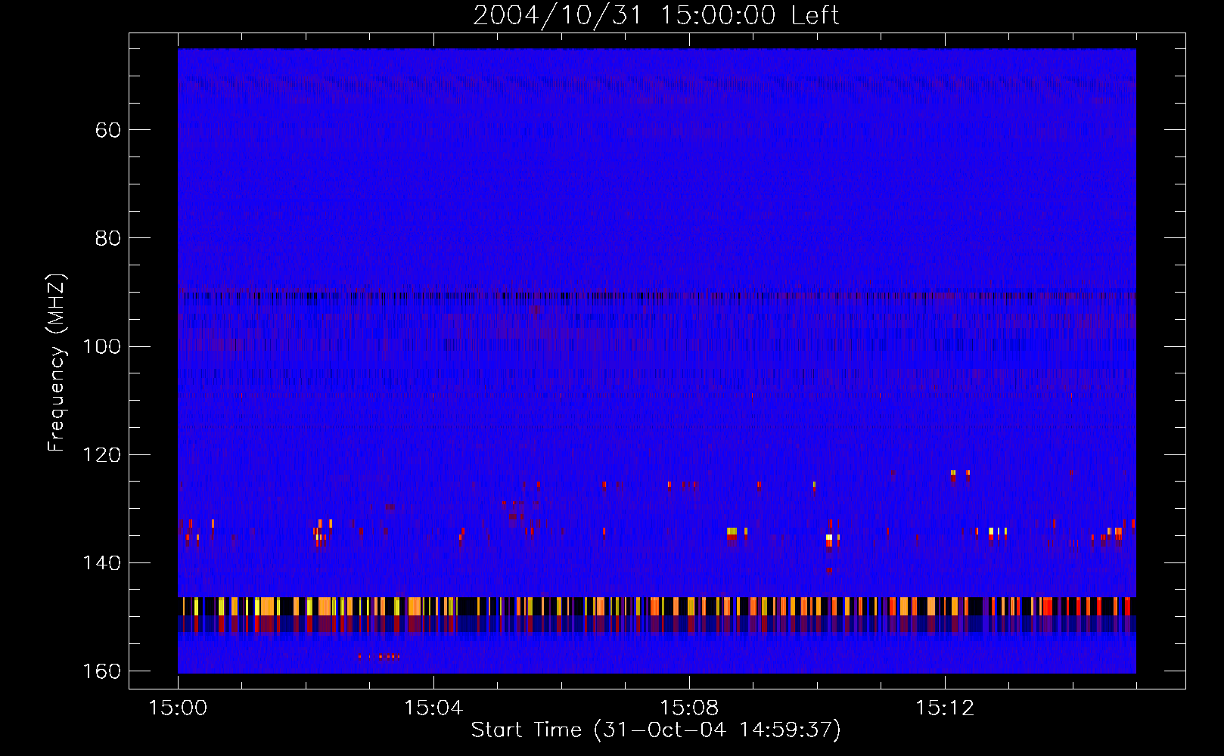Click the 120 frequency tick label
The width and height of the screenshot is (1224, 756).
coord(101,455)
